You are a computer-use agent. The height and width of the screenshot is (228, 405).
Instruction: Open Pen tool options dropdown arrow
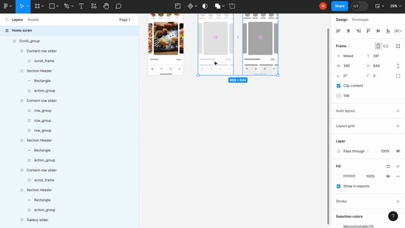72,6
